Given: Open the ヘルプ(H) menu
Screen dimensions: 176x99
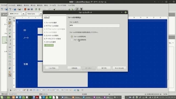Looking at the screenshot, I should [71, 5].
